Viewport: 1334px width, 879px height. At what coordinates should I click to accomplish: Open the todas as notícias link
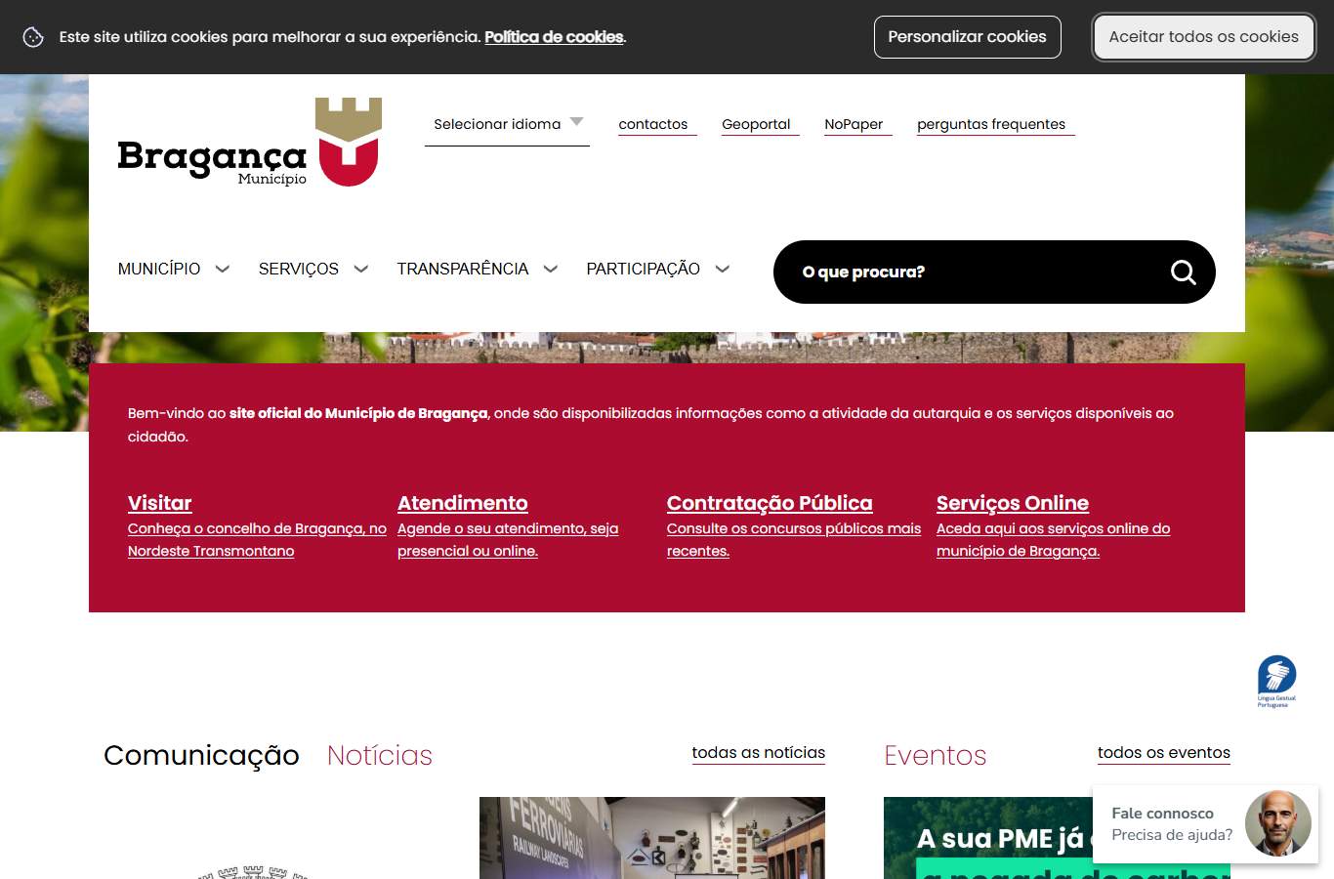pos(759,753)
